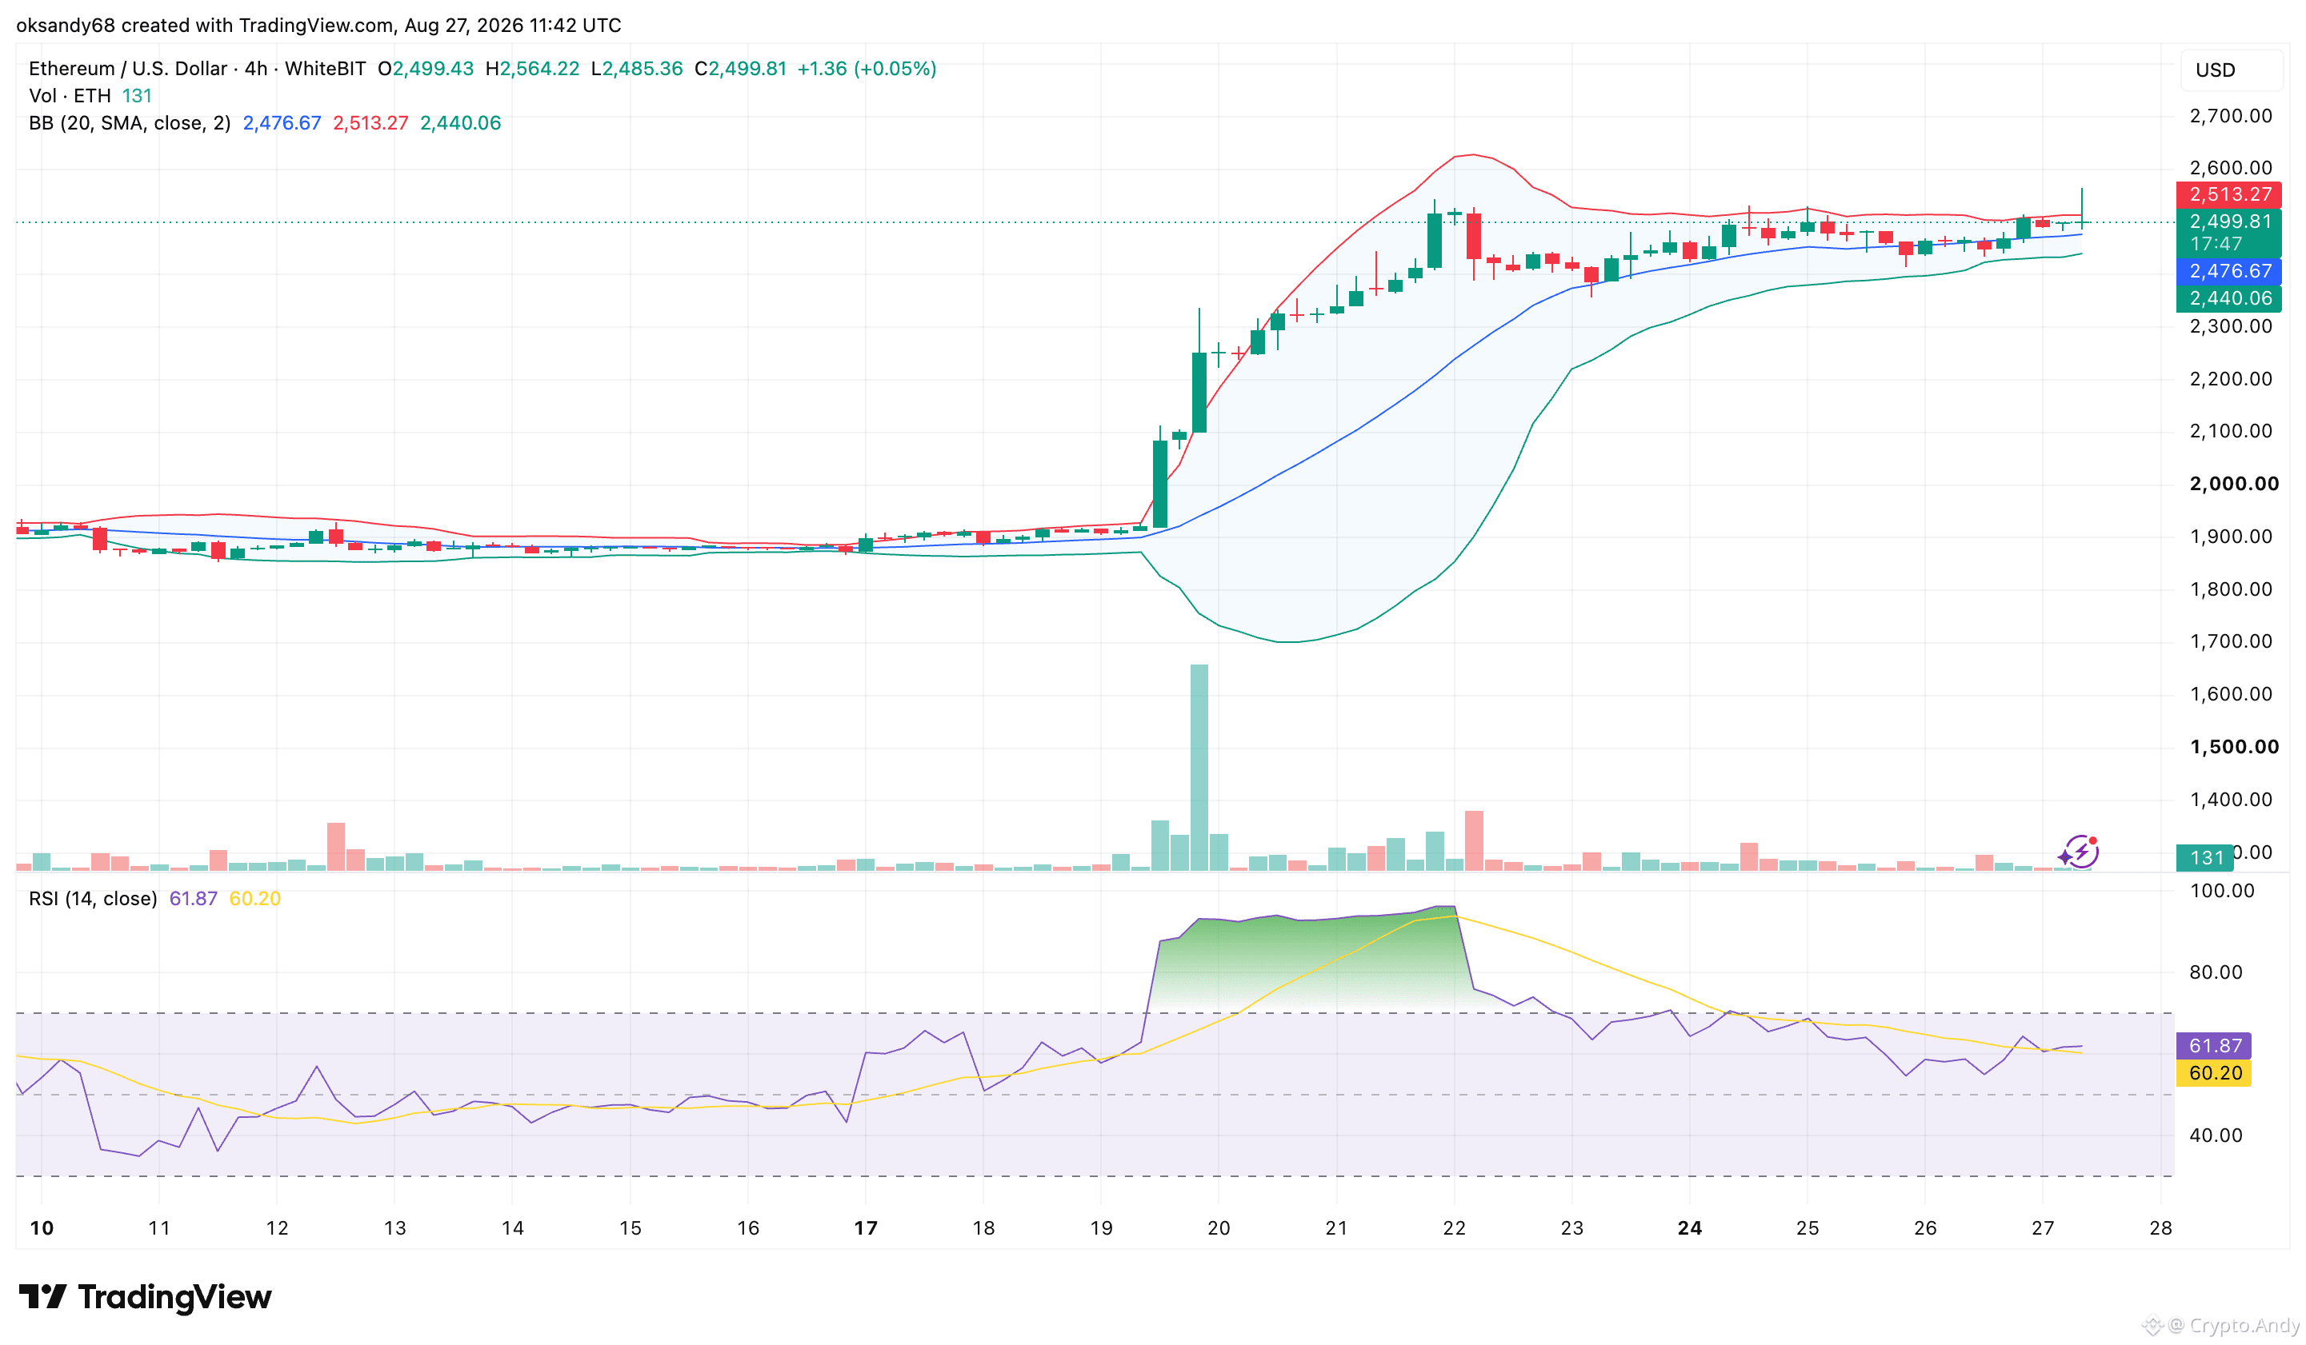Select the RSI (14, close) indicator legend
Viewport: 2306px width, 1345px height.
tap(93, 899)
